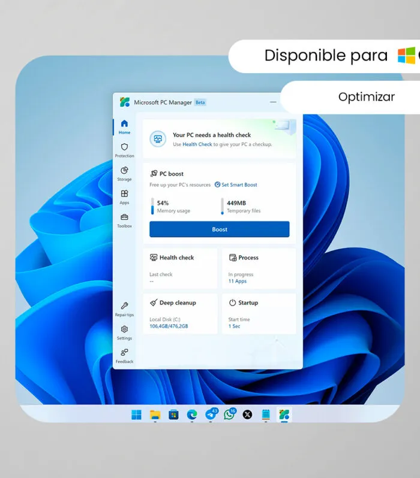Open the Startup card

(259, 314)
